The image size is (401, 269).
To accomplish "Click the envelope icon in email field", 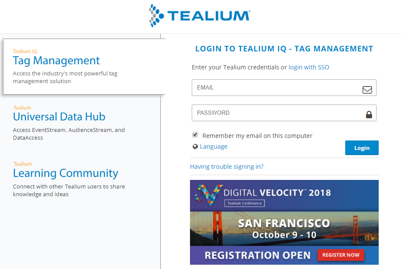I will coord(367,90).
